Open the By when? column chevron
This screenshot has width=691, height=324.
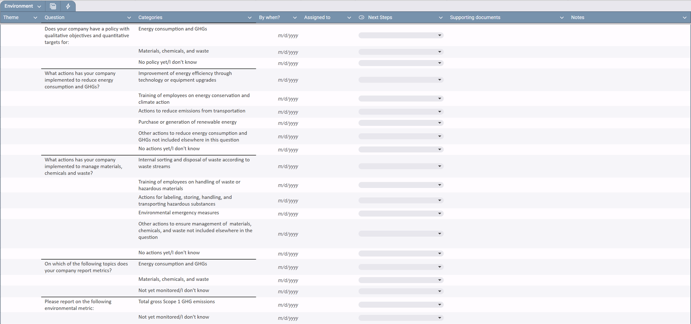[295, 18]
